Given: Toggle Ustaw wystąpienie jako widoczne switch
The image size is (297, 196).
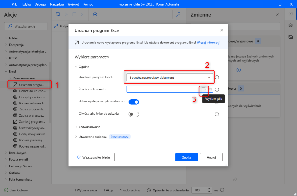Looking at the screenshot, I should click(134, 102).
